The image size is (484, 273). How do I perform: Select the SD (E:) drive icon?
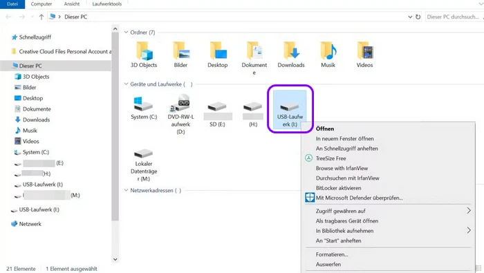tap(216, 107)
